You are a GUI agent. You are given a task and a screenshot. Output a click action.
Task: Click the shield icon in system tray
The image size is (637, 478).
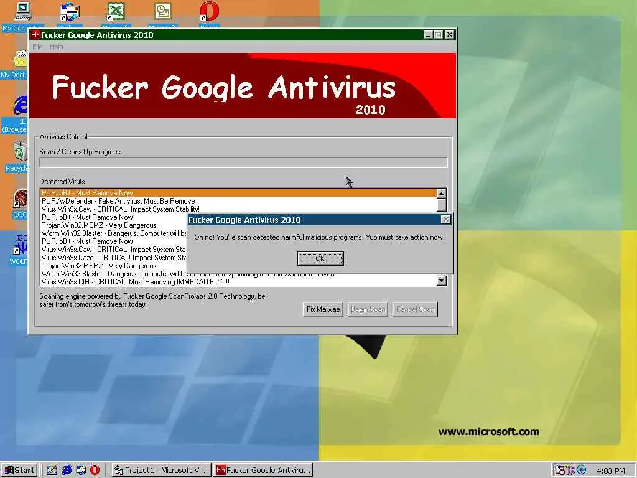(570, 470)
